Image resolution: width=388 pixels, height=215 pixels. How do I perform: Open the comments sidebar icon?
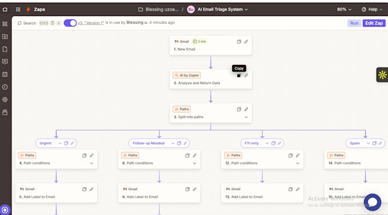click(5, 61)
